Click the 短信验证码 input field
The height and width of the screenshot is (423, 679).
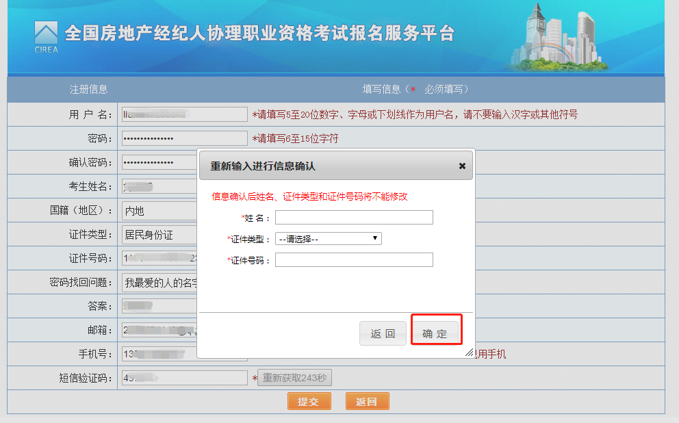183,378
